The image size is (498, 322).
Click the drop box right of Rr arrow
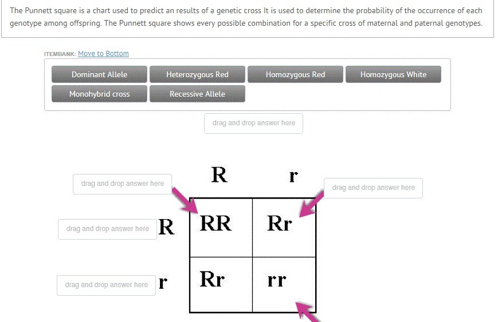click(373, 188)
